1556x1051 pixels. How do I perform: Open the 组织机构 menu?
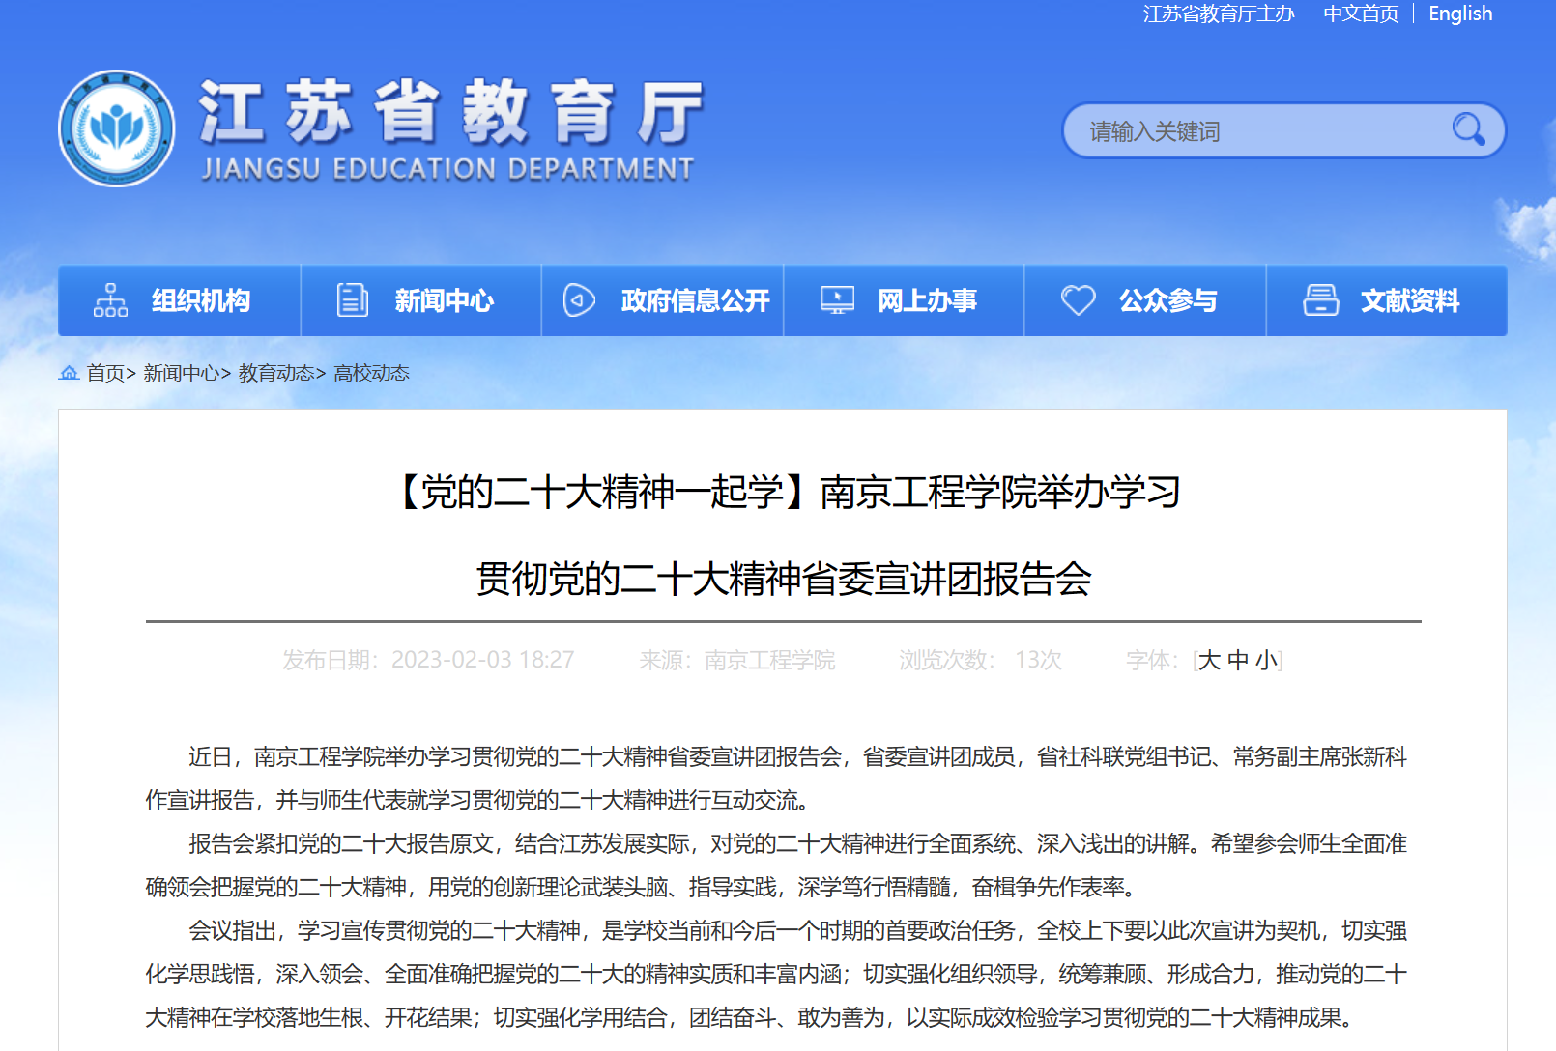201,301
